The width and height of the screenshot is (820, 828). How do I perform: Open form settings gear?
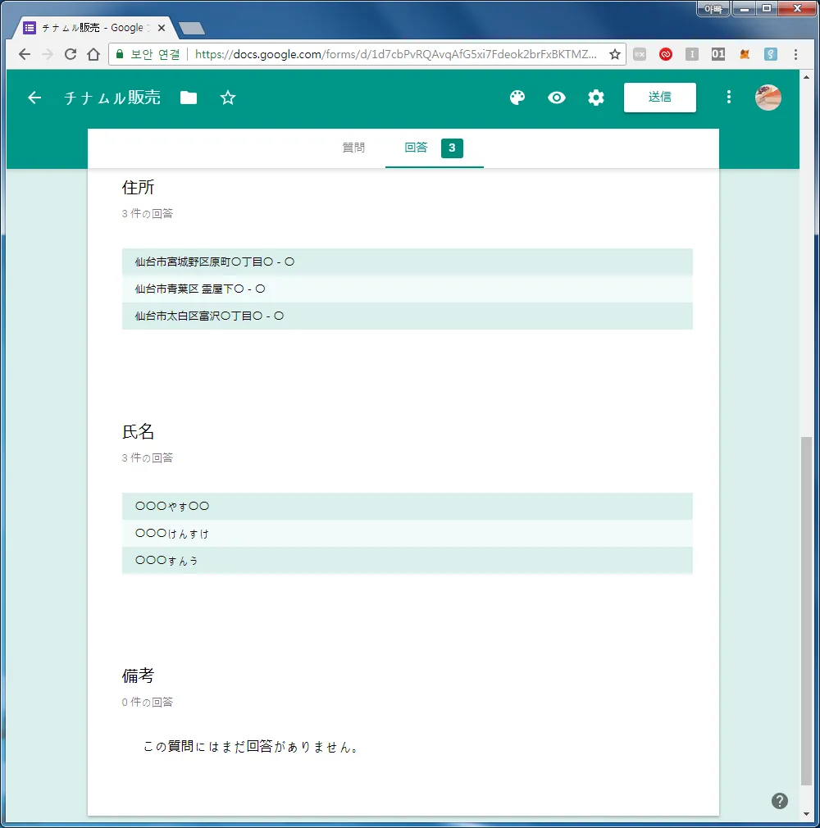[596, 98]
